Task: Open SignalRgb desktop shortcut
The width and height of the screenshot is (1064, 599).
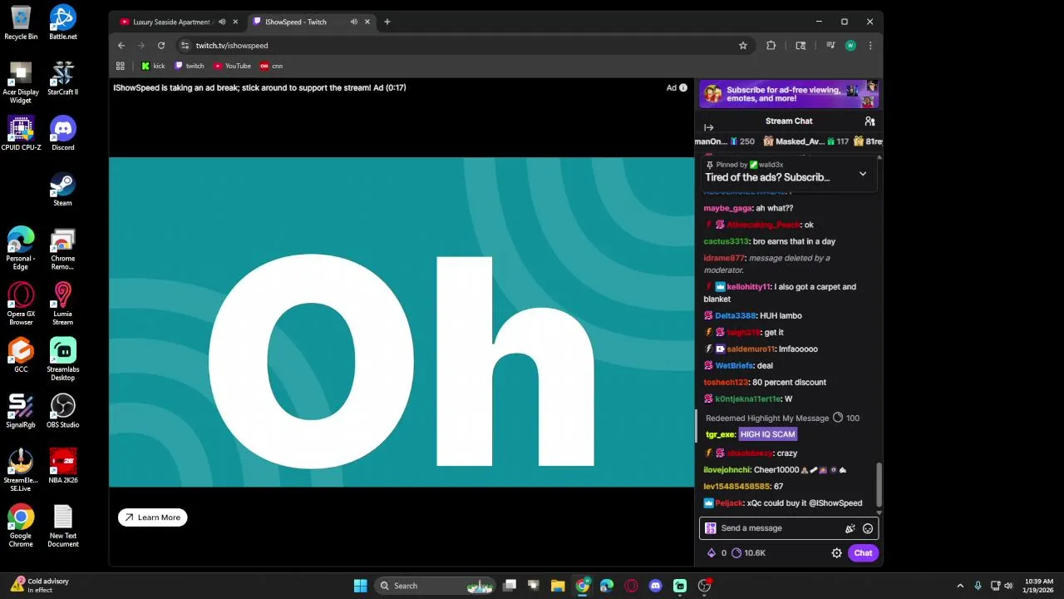Action: pyautogui.click(x=21, y=411)
